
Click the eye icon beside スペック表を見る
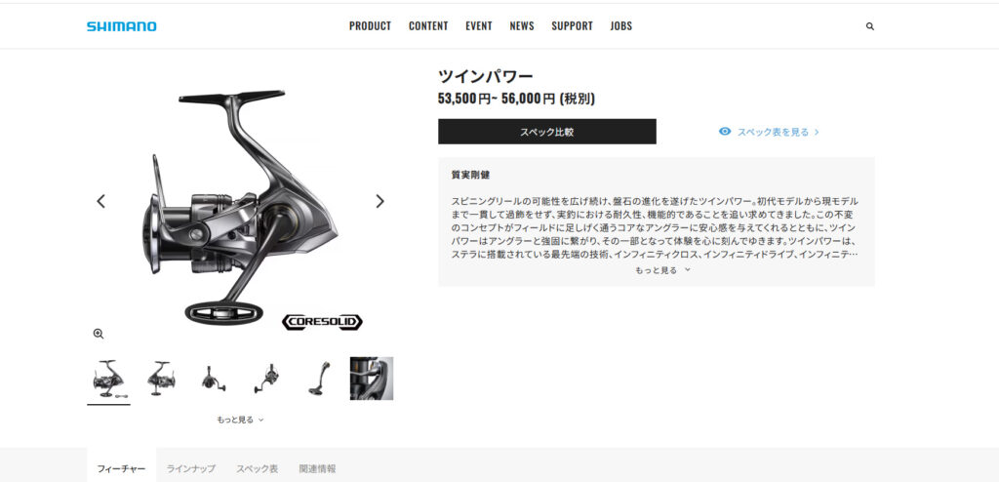[x=725, y=132]
